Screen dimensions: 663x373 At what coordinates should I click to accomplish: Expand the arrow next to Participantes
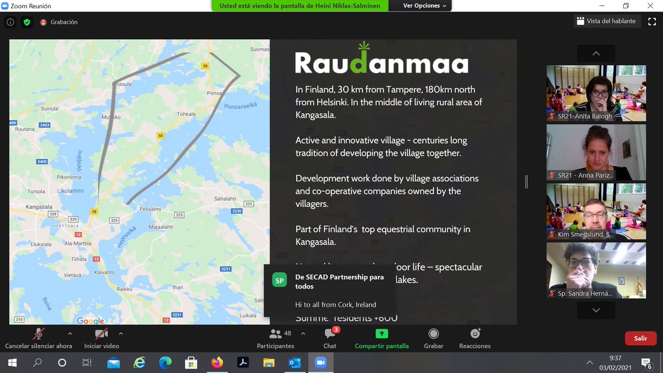(x=303, y=334)
